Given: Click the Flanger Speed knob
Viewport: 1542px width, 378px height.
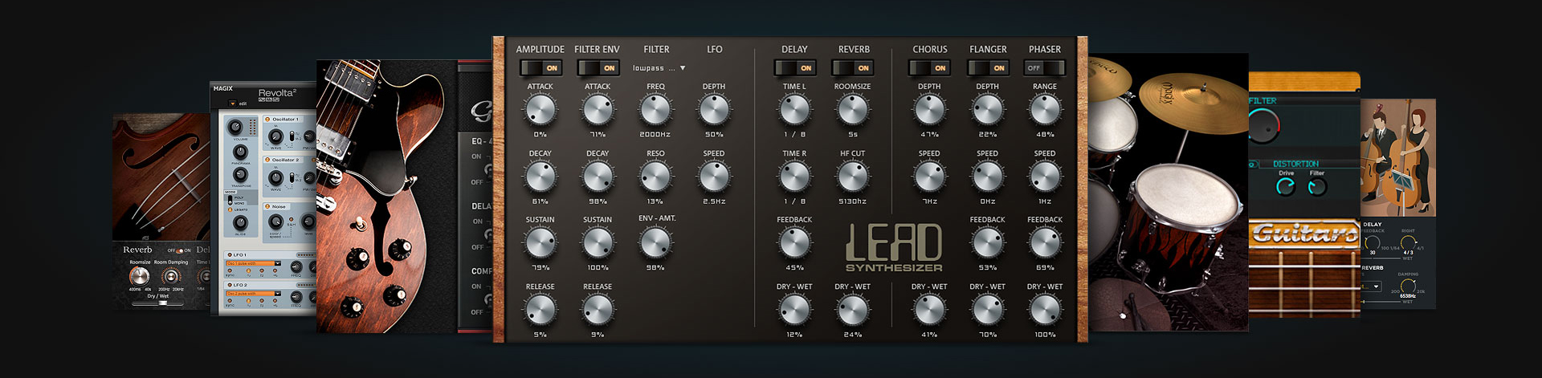Looking at the screenshot, I should [988, 177].
